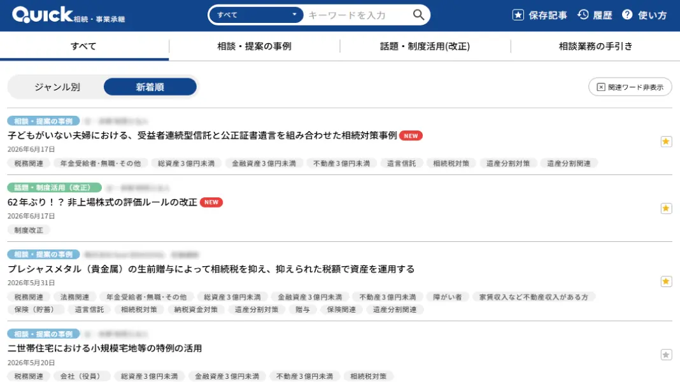The image size is (680, 382).
Task: Click 制度改正 tag
Action: click(x=29, y=230)
